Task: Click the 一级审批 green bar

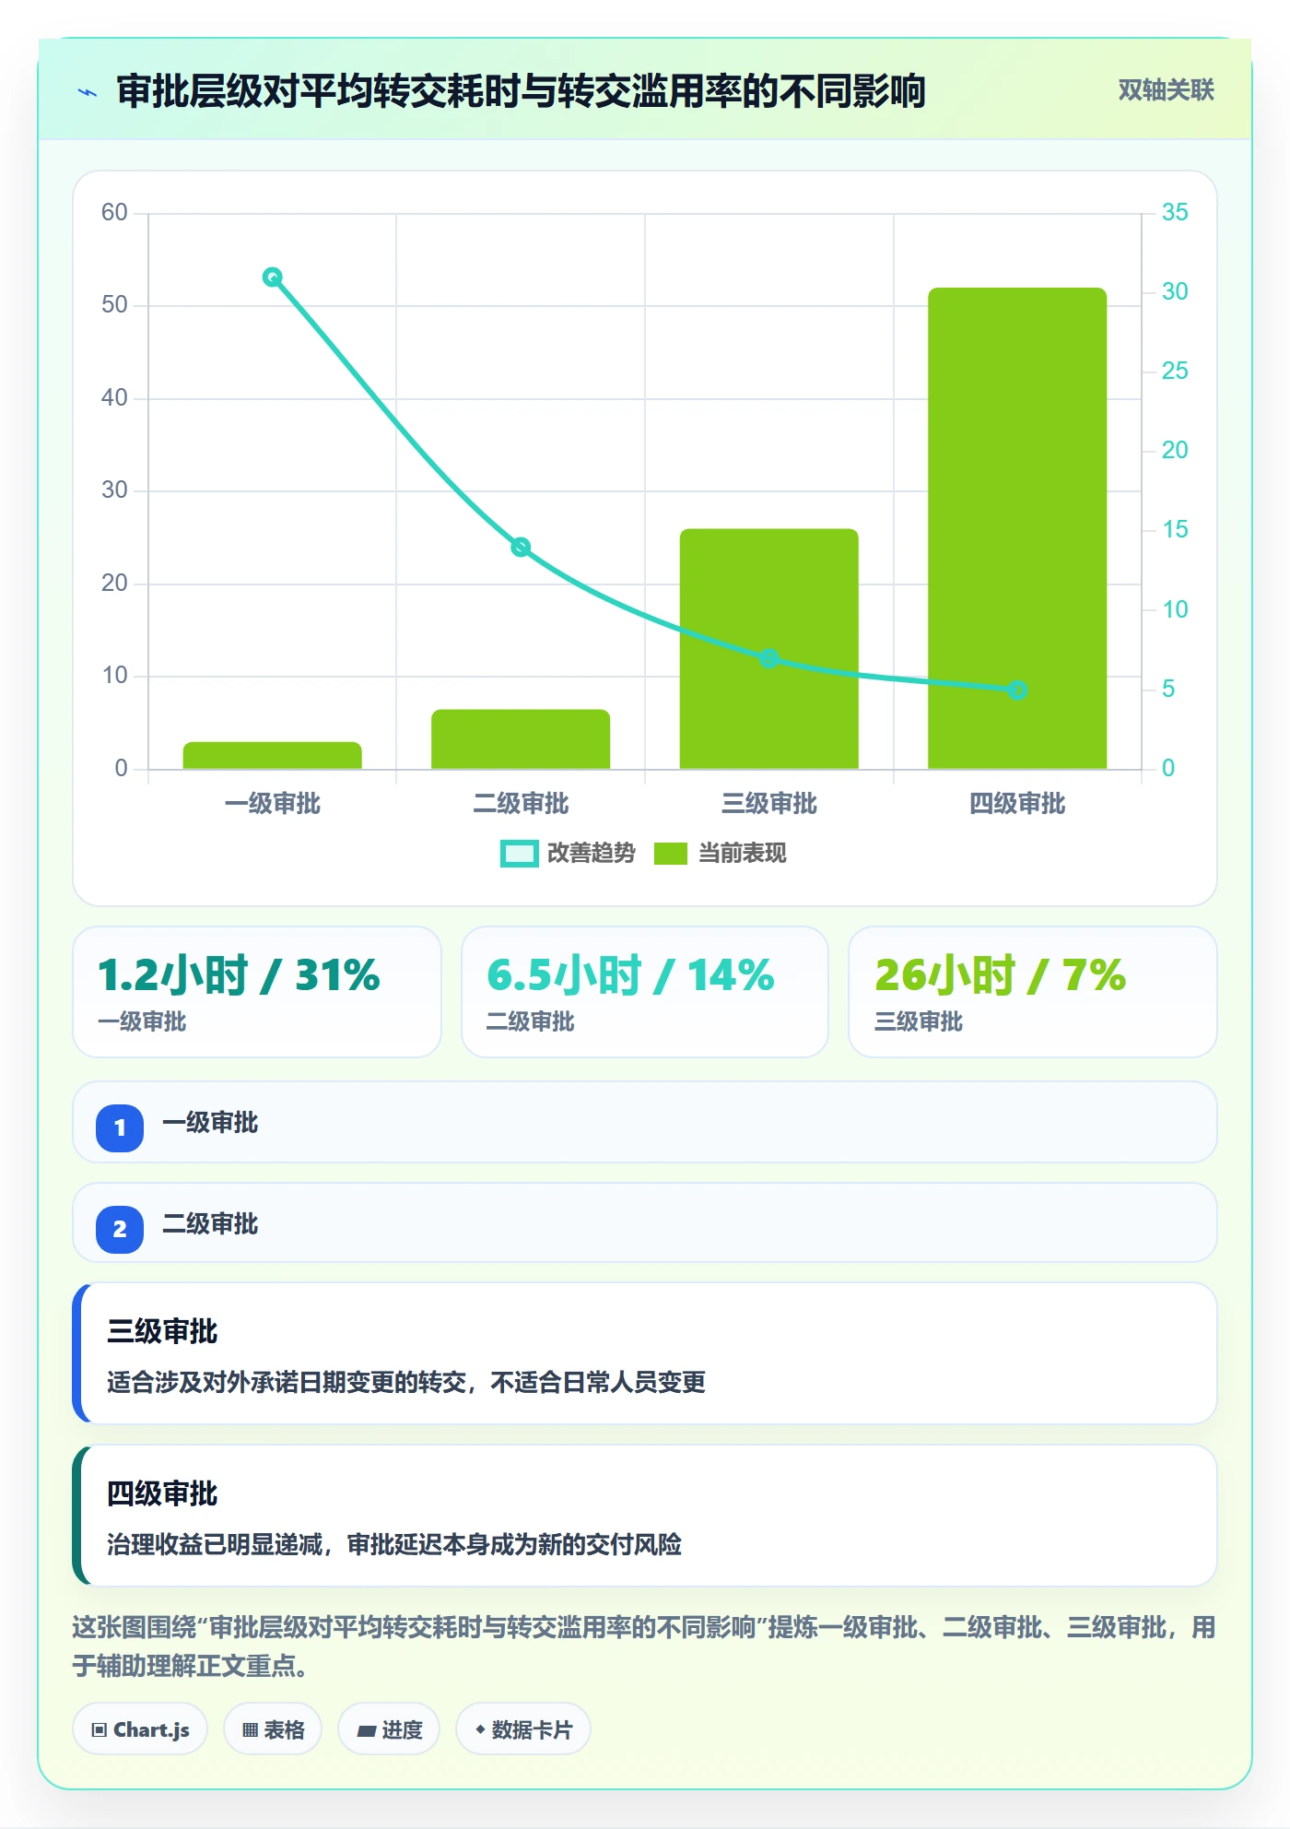Action: (x=273, y=756)
